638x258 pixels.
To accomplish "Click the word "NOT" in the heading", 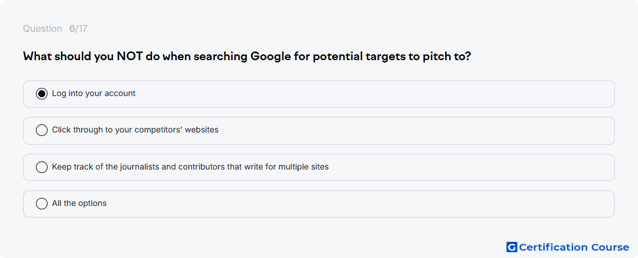I will 130,56.
